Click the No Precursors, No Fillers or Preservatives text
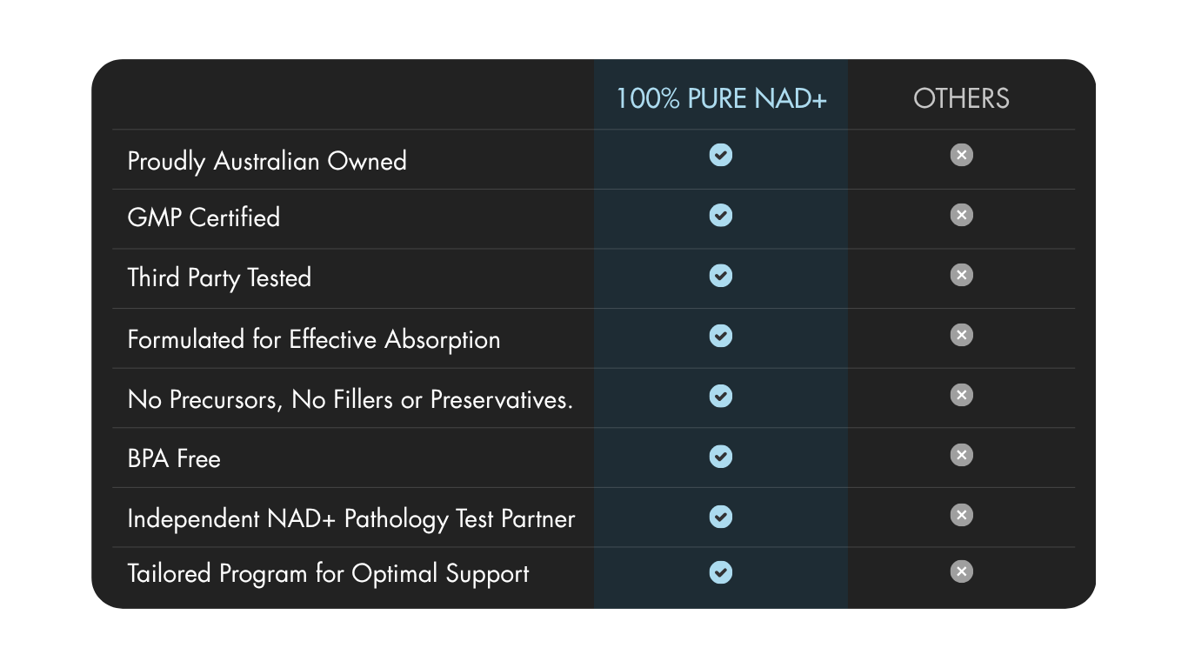Screen dimensions: 1188x668 pyautogui.click(x=350, y=399)
